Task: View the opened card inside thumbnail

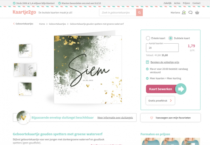Action: [25, 70]
